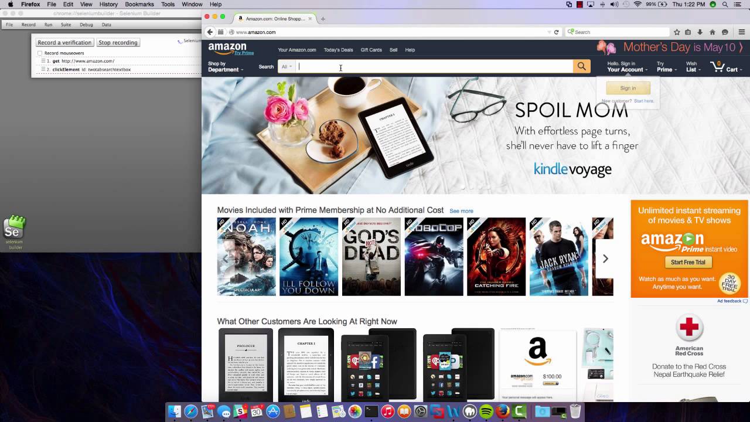Click the Firefox home icon
Screen dimensions: 750x422
pos(712,32)
